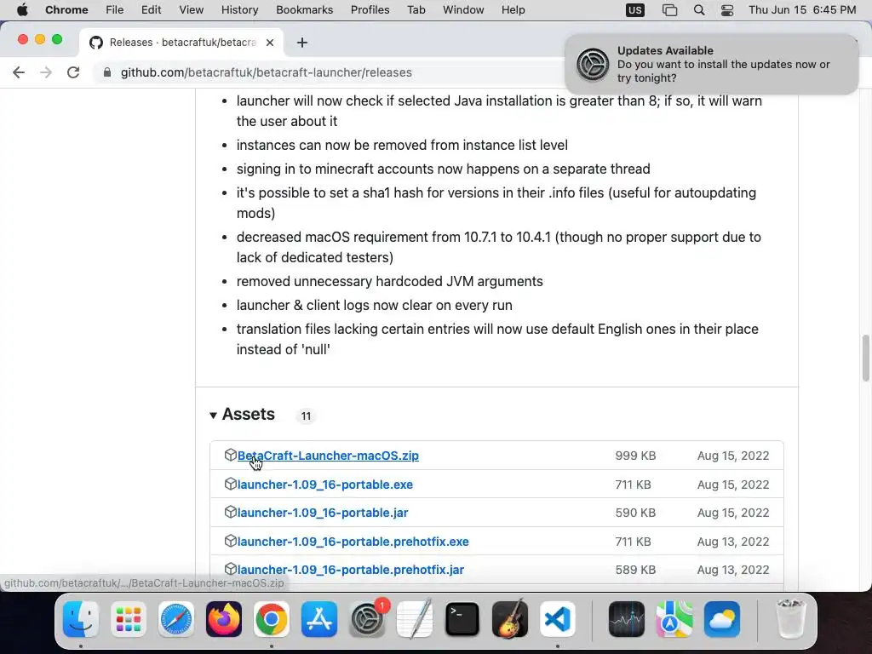Open the Window menu
The width and height of the screenshot is (872, 654).
coord(463,10)
